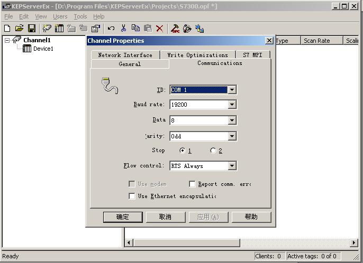The height and width of the screenshot is (263, 363).
Task: Open the File menu
Action: pyautogui.click(x=8, y=17)
